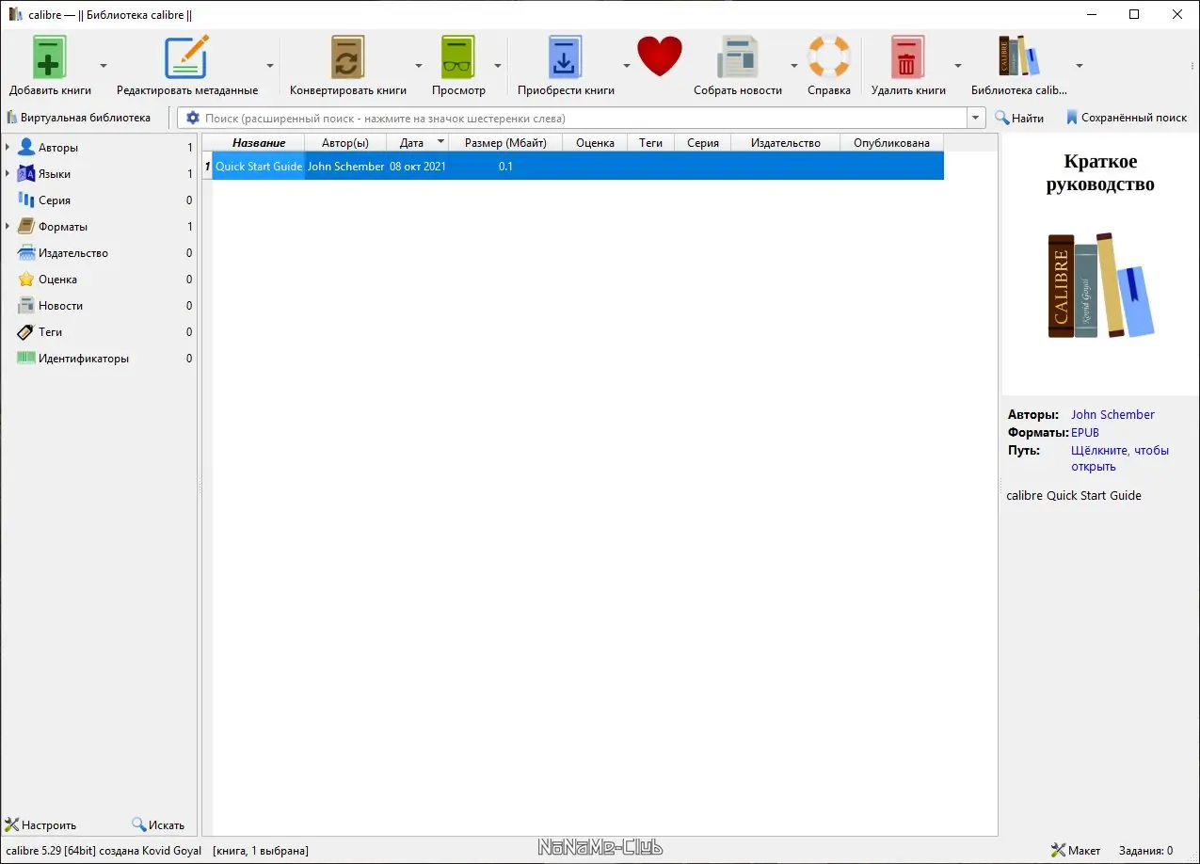Open dropdown arrow next to Convert books
1200x864 pixels.
(x=419, y=66)
